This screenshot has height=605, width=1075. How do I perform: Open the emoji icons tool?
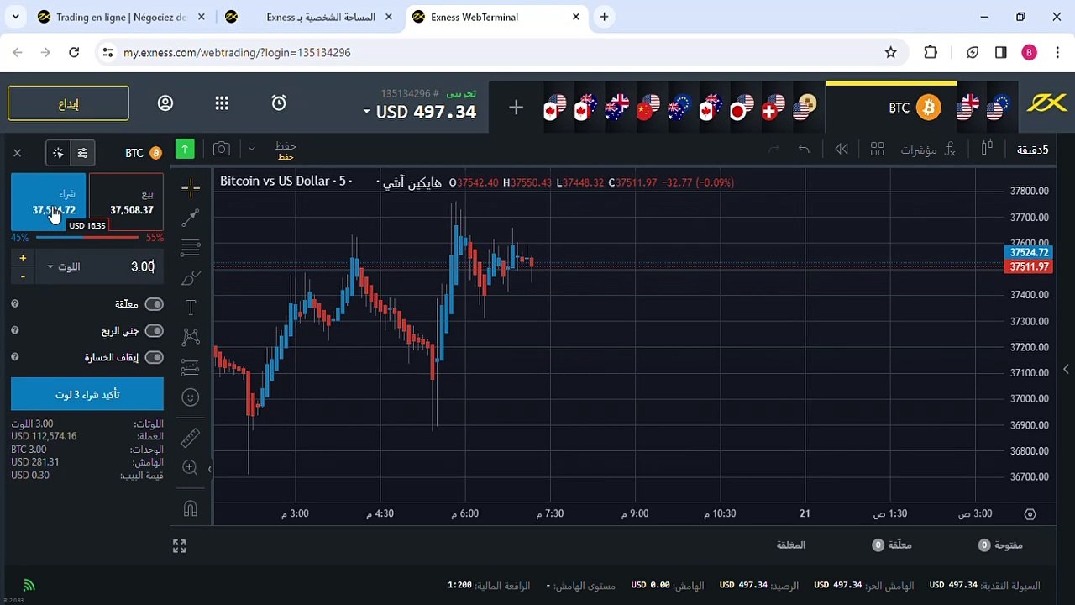click(x=191, y=397)
